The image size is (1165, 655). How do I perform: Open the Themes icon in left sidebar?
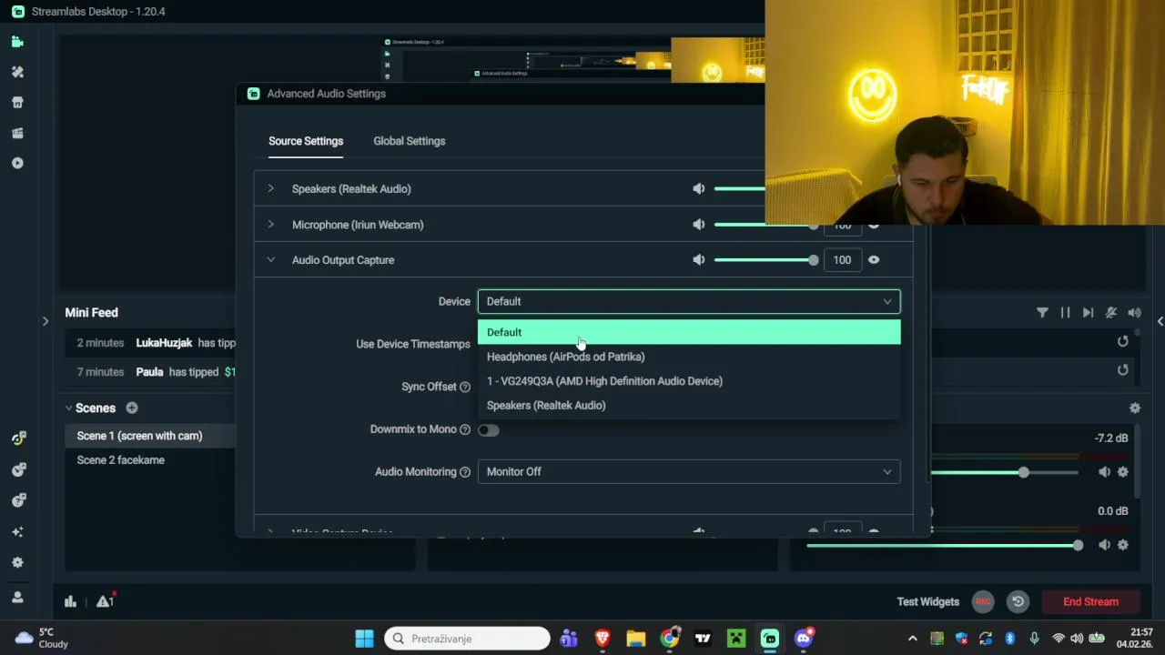[x=17, y=72]
